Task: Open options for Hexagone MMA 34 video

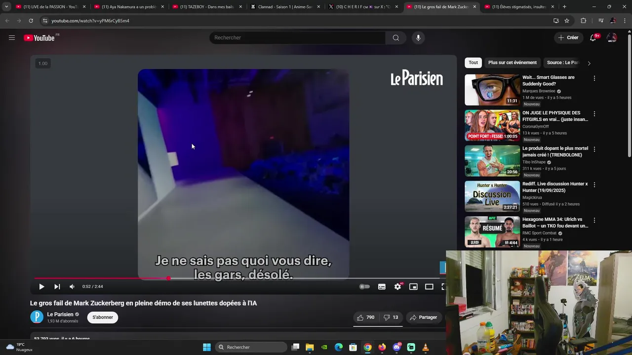Action: [594, 220]
